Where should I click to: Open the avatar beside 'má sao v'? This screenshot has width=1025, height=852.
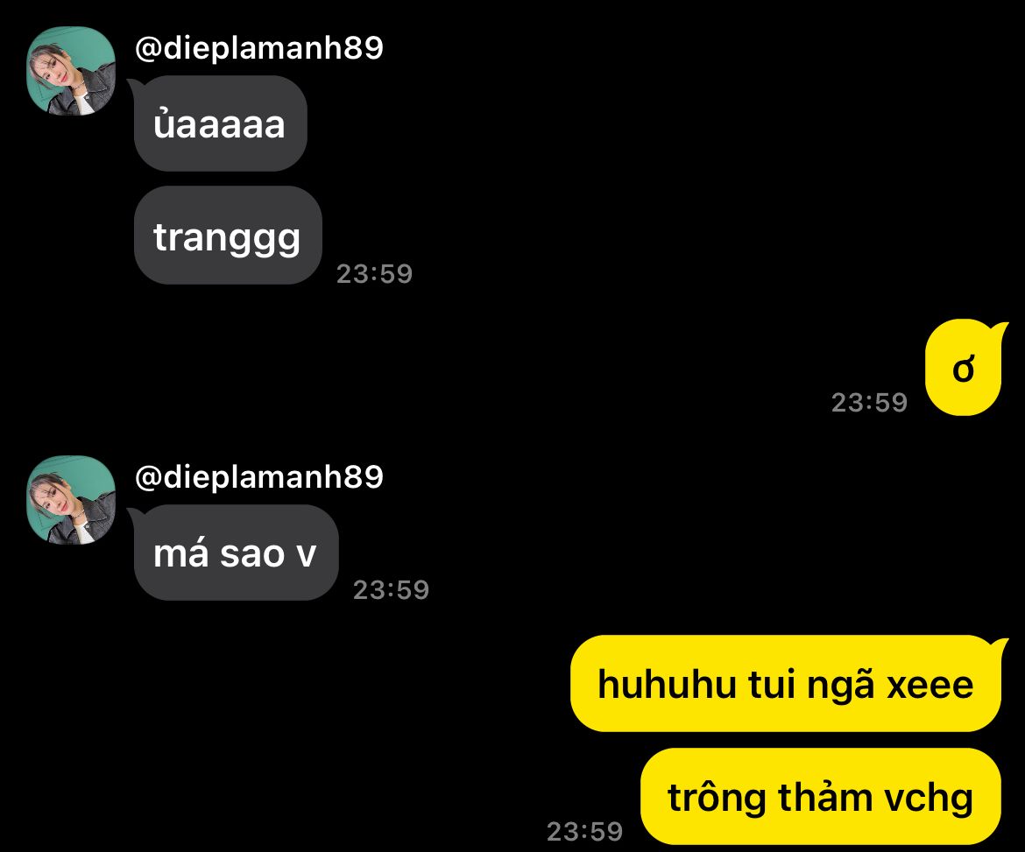(71, 501)
